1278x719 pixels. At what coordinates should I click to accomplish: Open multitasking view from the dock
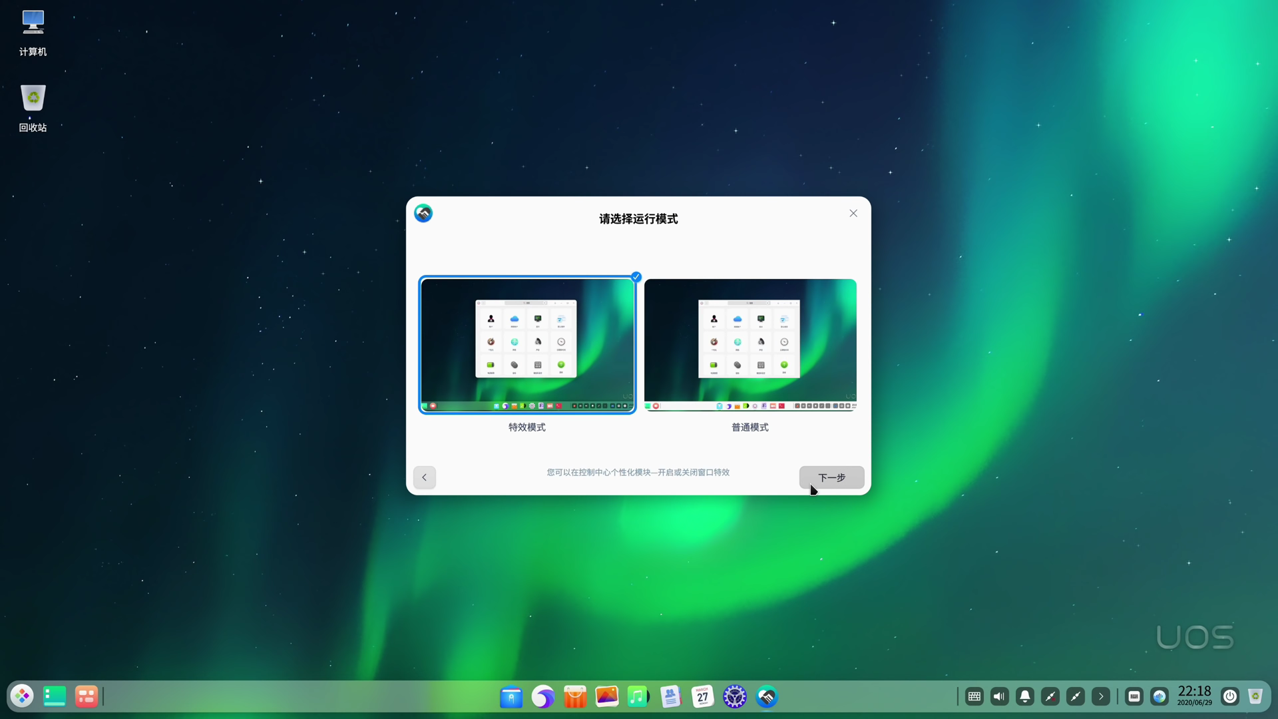86,696
